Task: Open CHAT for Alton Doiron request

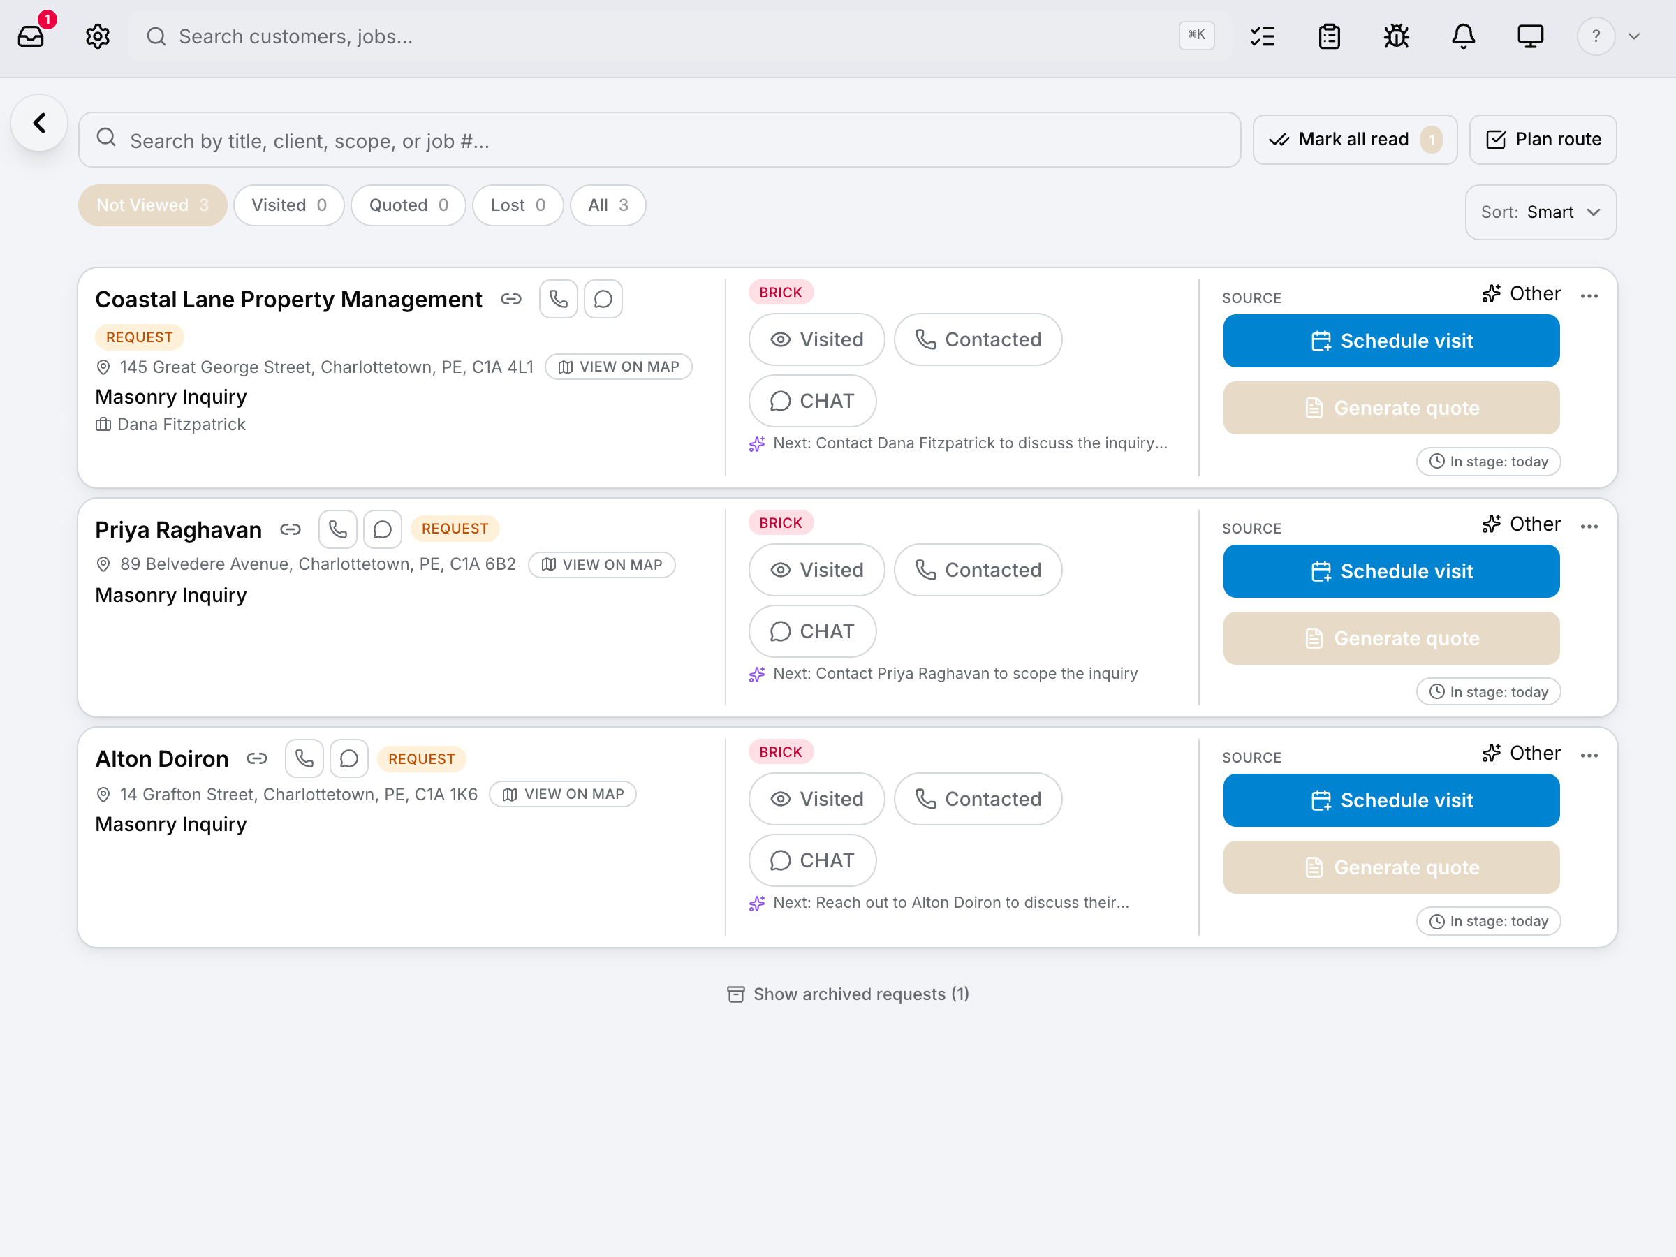Action: point(812,860)
